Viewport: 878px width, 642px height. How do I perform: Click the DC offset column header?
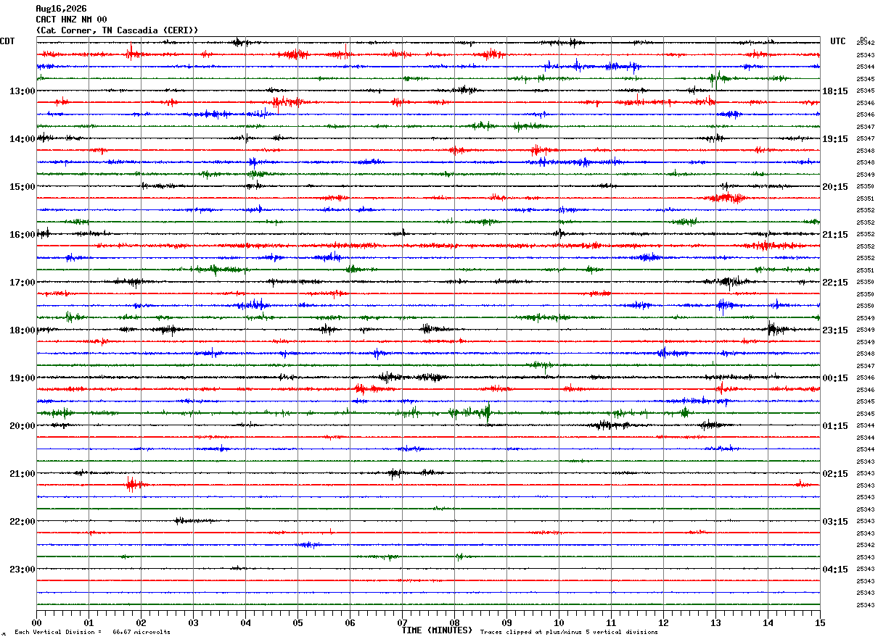[x=863, y=39]
